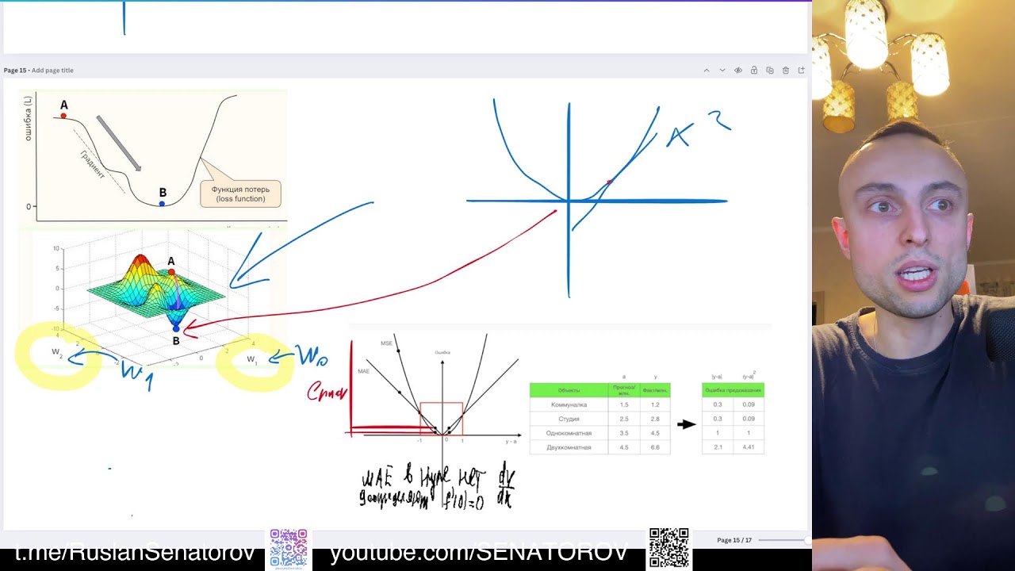Select the black arrow between the tables
The width and height of the screenshot is (1015, 571).
[686, 424]
